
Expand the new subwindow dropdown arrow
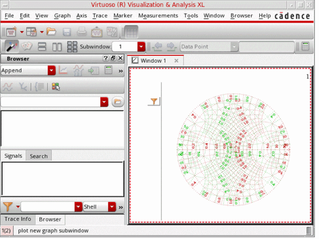click(42, 32)
